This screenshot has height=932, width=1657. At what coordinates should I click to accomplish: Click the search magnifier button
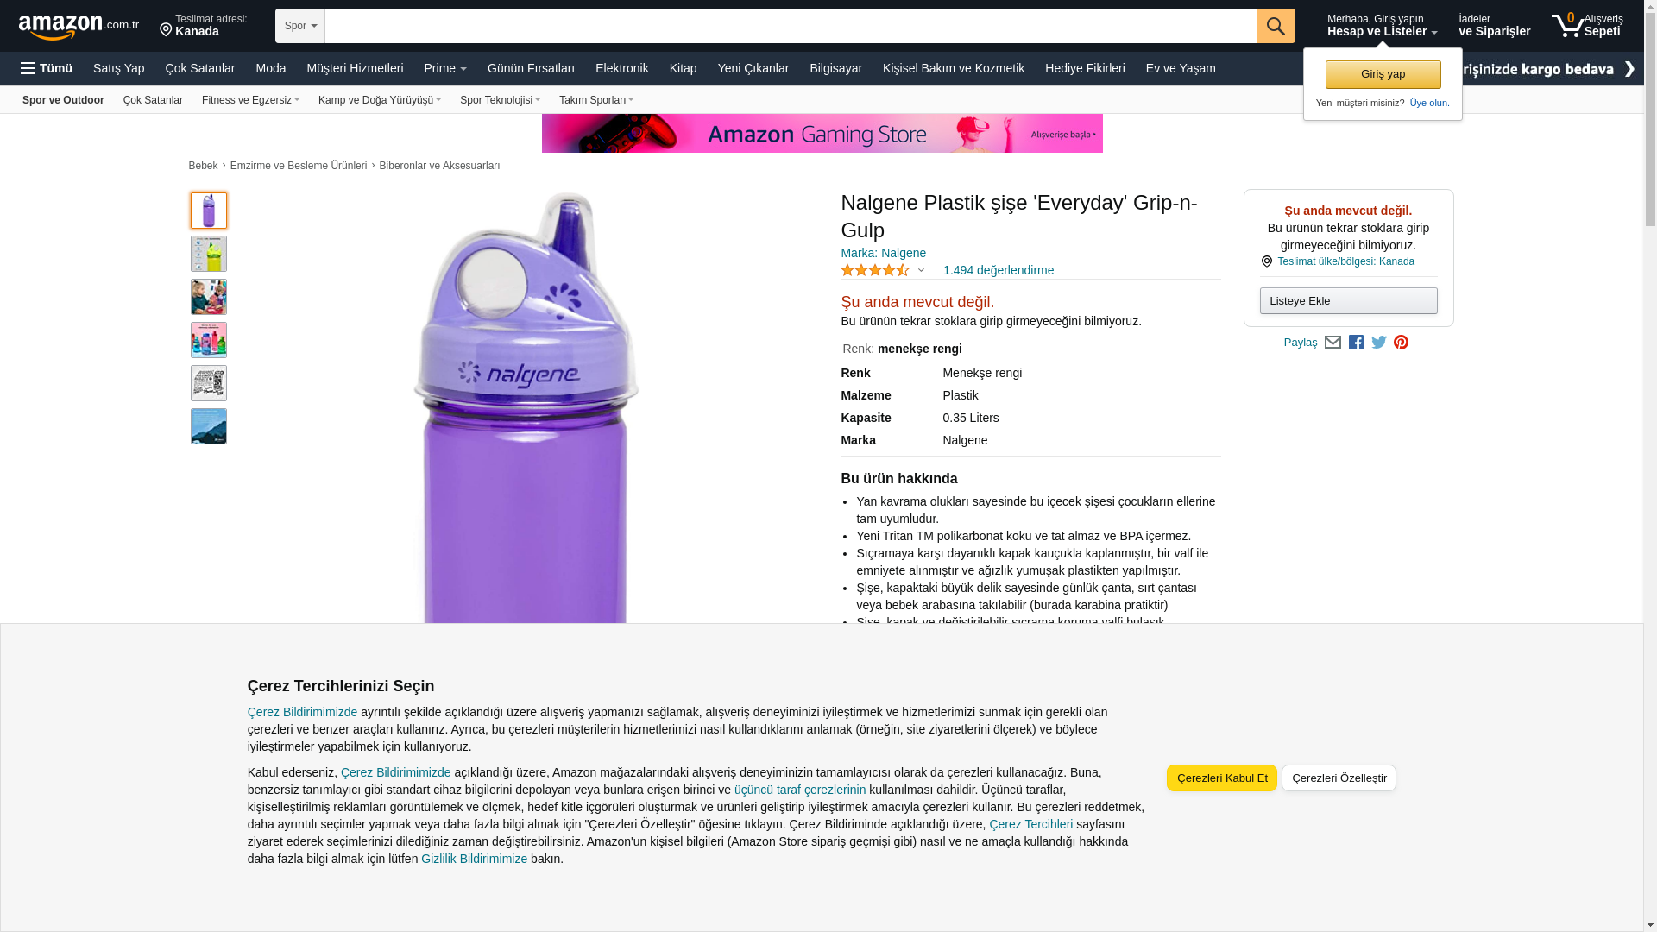(x=1275, y=26)
